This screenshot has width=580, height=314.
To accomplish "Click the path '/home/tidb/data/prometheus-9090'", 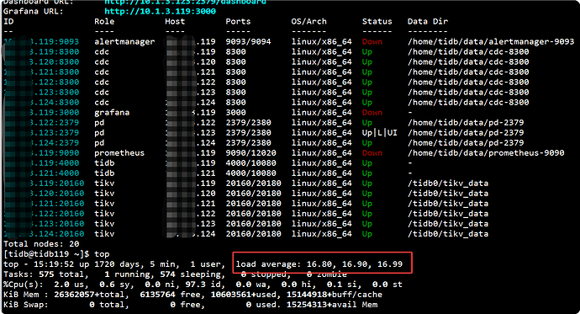I will tap(486, 153).
